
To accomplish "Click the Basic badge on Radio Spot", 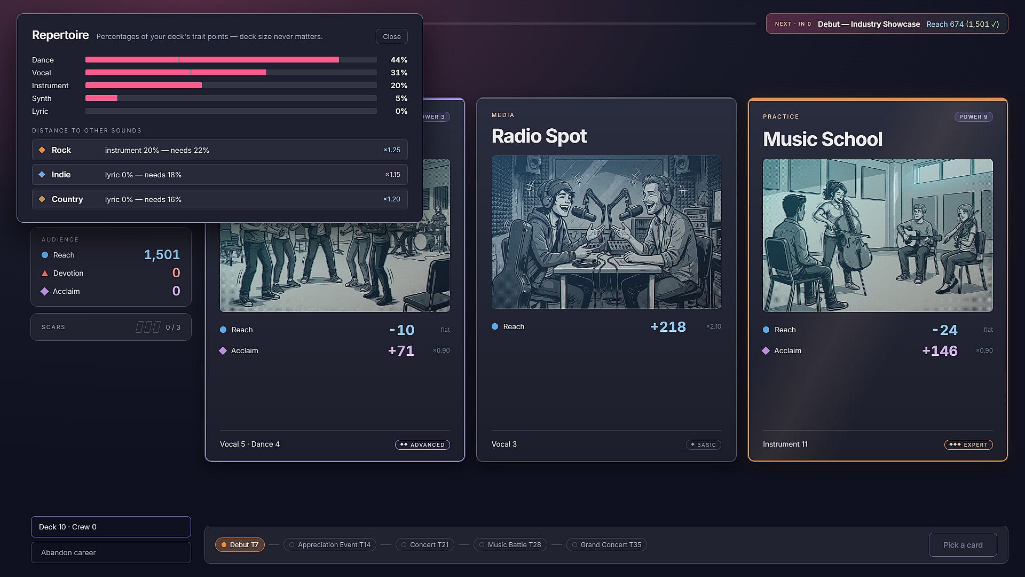I will [703, 445].
